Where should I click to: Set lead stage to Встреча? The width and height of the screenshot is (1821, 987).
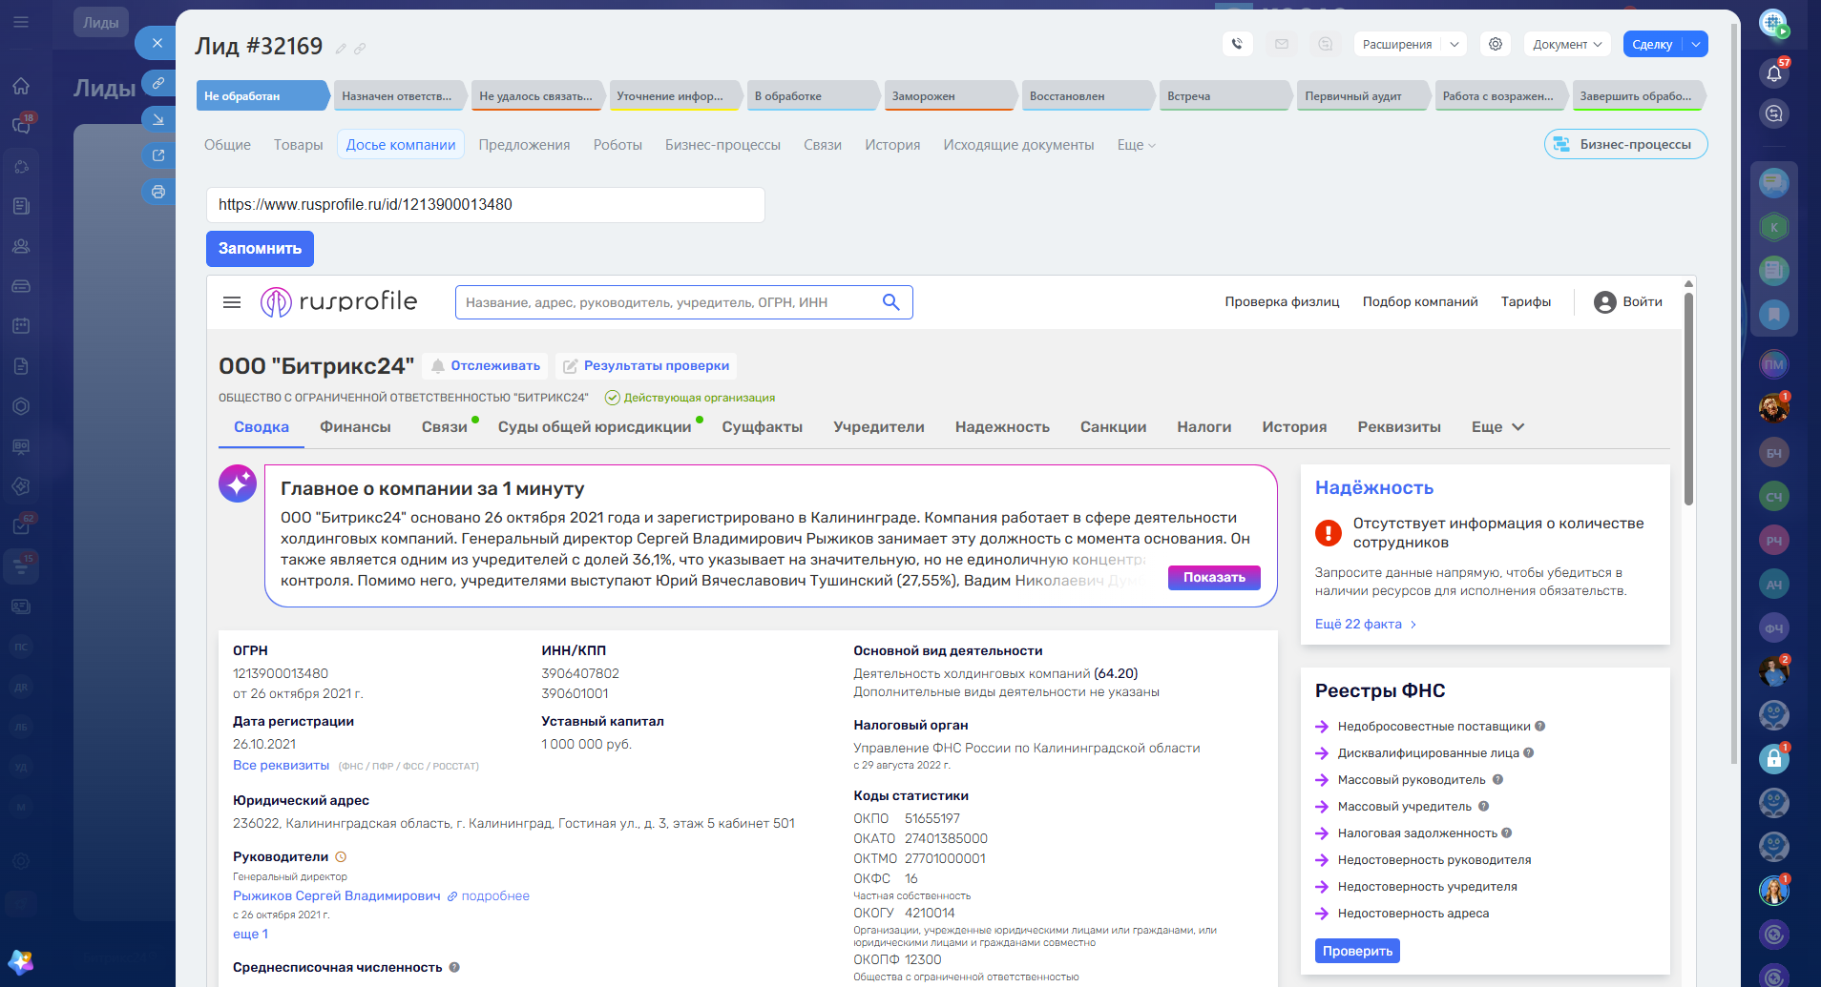pyautogui.click(x=1224, y=95)
